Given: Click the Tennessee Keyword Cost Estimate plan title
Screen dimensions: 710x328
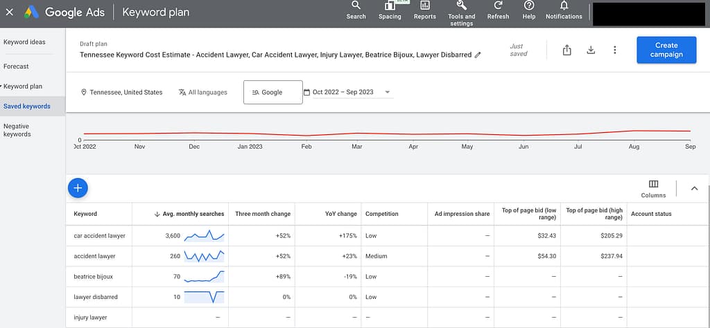Looking at the screenshot, I should [275, 55].
